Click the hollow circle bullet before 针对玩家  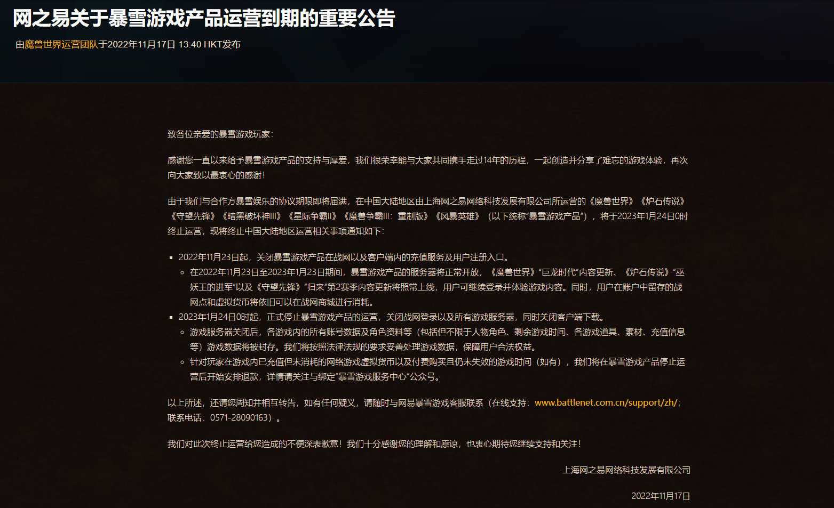coord(182,362)
